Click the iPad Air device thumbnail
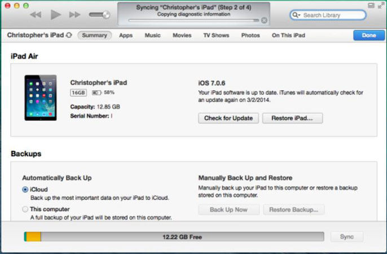Viewport: 387px width, 254px height. click(x=41, y=98)
